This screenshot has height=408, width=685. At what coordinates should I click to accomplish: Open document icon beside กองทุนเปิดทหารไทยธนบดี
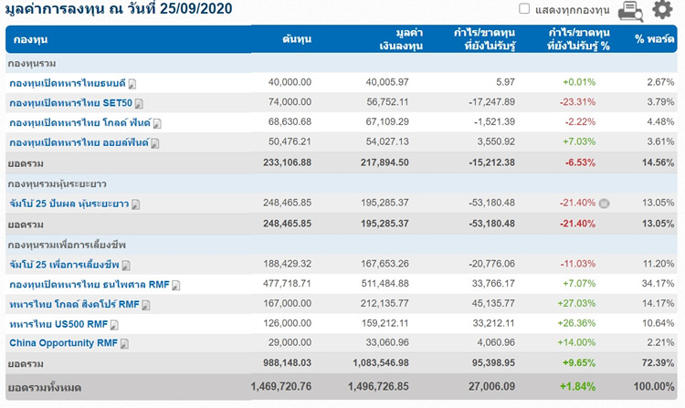pyautogui.click(x=132, y=84)
